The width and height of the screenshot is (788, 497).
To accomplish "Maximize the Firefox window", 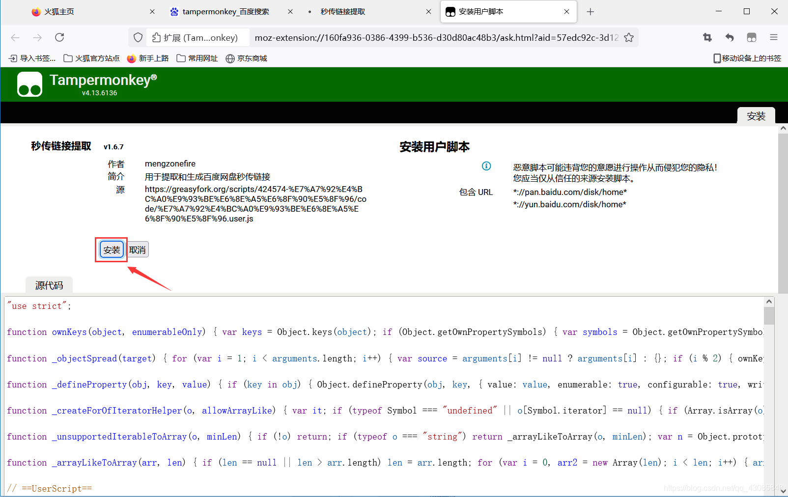I will point(747,11).
